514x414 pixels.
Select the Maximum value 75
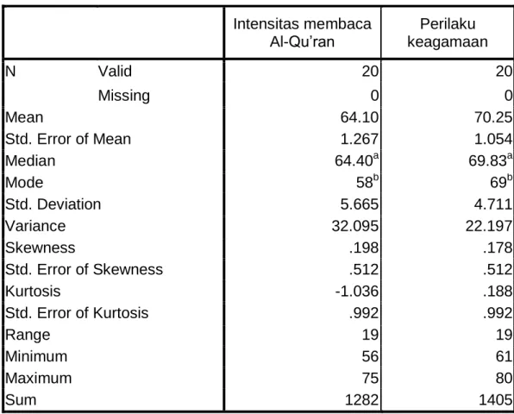click(370, 378)
